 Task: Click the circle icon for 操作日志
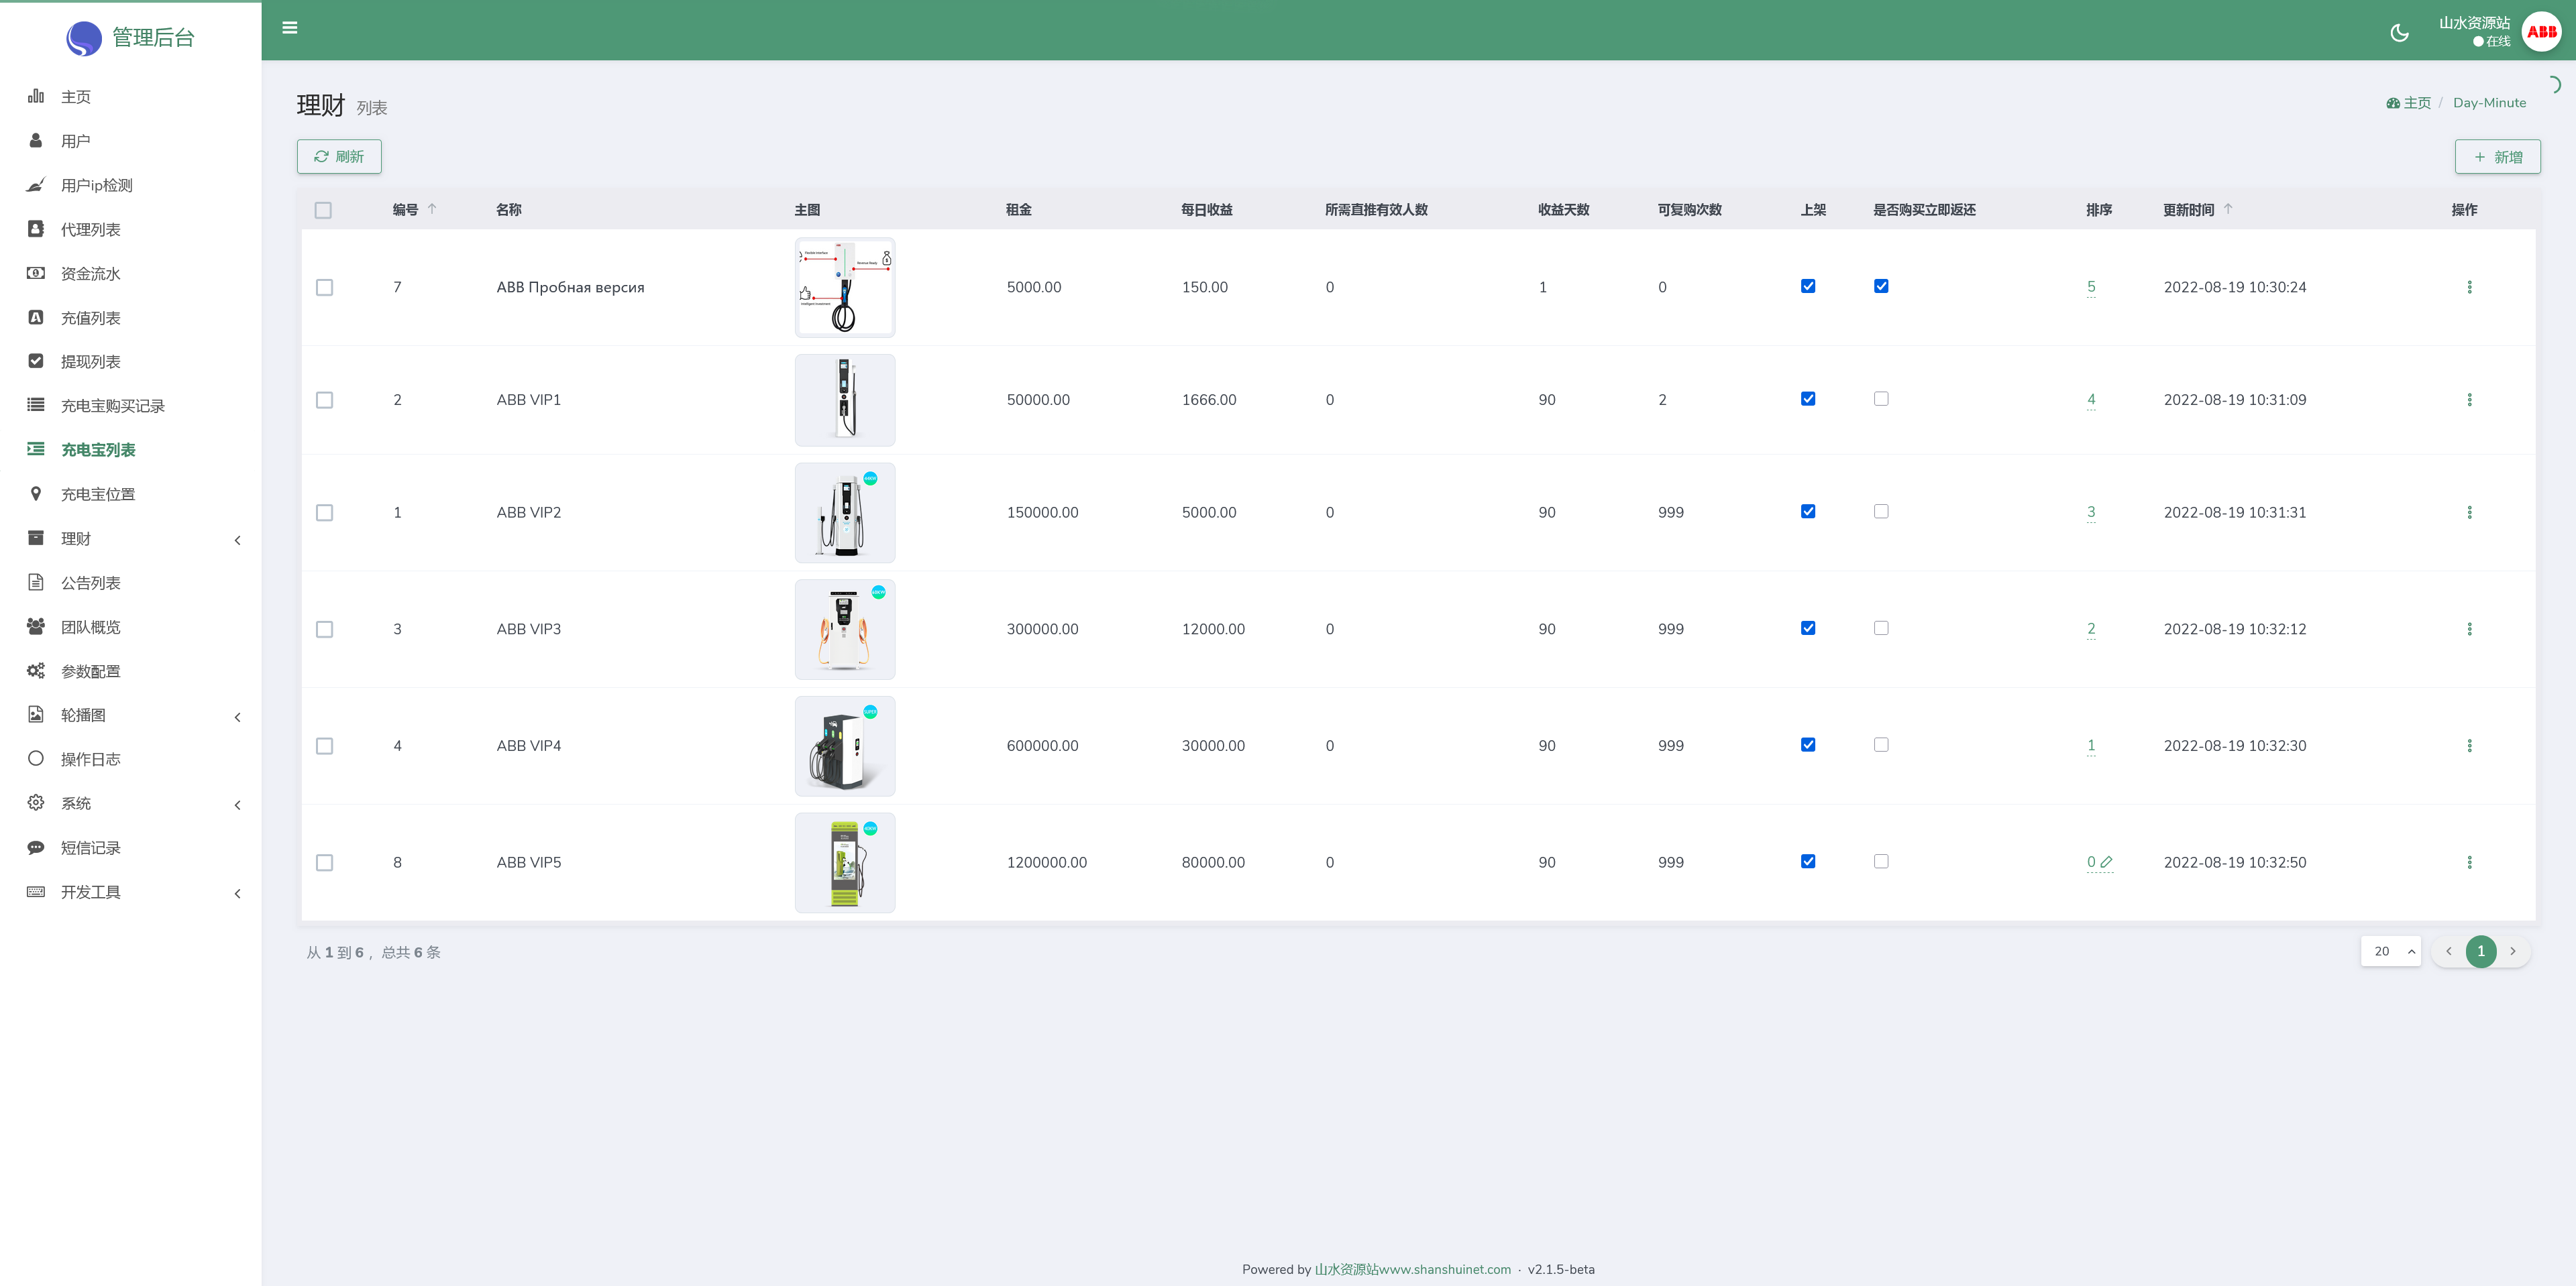36,758
